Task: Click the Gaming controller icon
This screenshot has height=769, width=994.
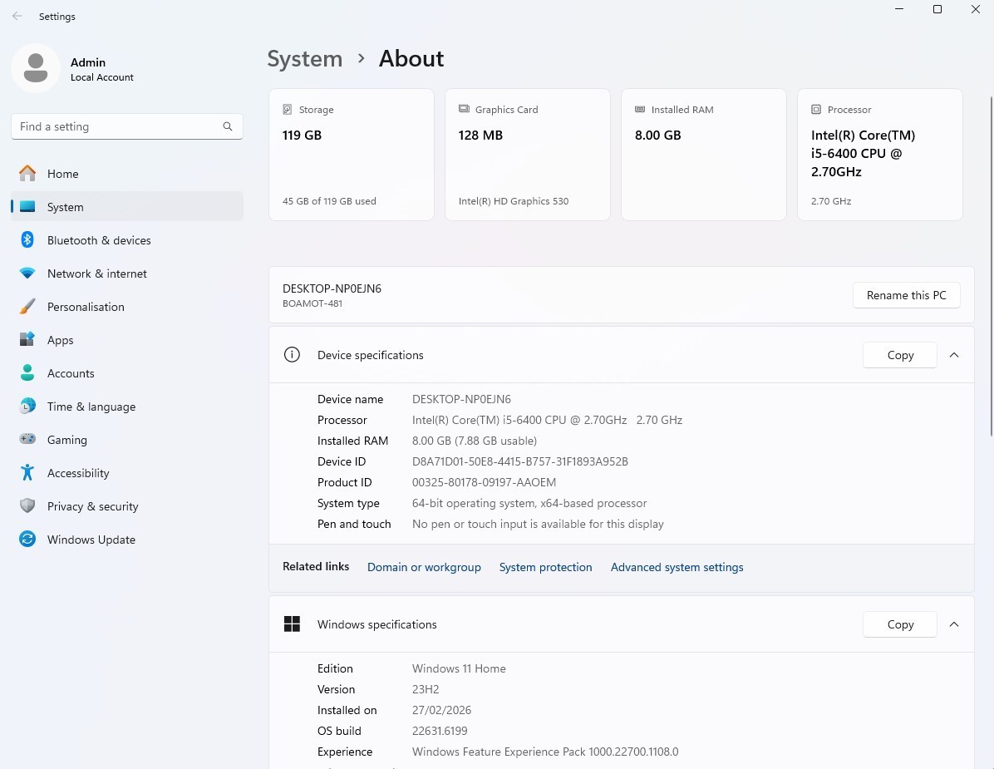Action: pyautogui.click(x=27, y=440)
